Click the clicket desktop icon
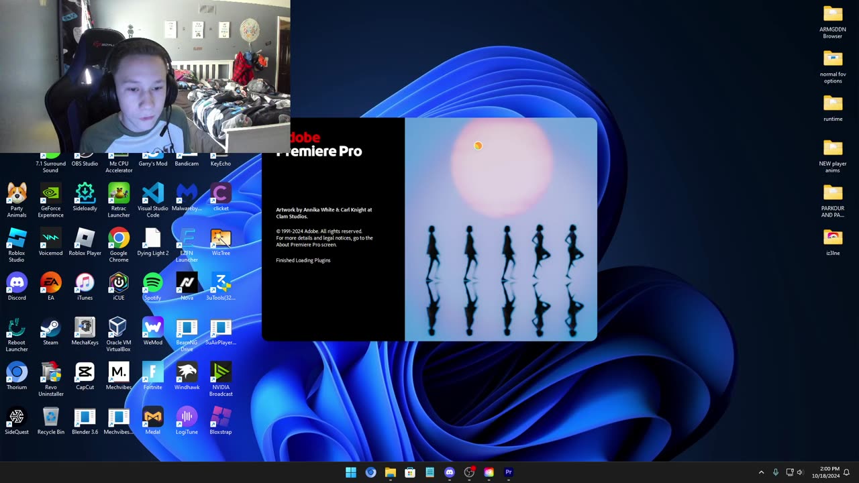Image resolution: width=859 pixels, height=483 pixels. 221,197
